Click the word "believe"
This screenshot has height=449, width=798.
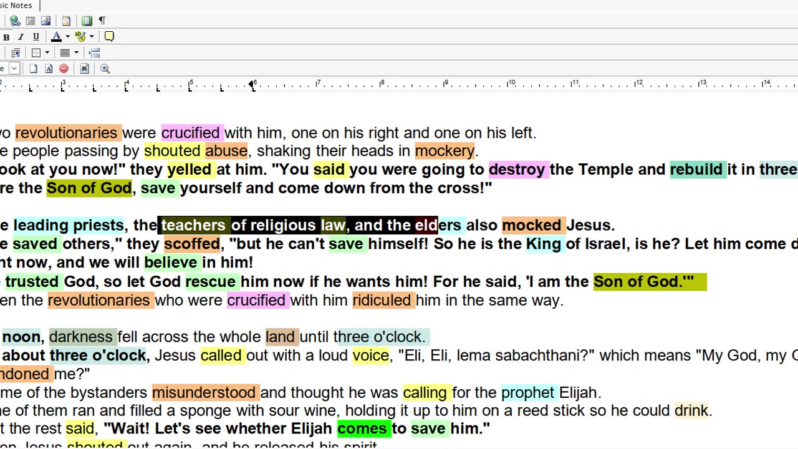coord(171,263)
